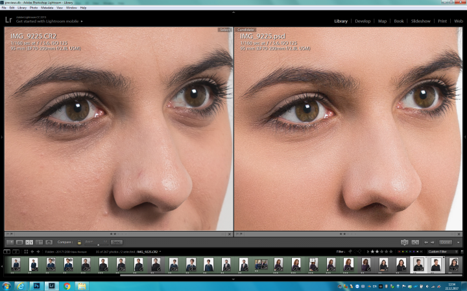Select the first filmstrip thumbnail
Image resolution: width=467 pixels, height=291 pixels.
[x=16, y=264]
